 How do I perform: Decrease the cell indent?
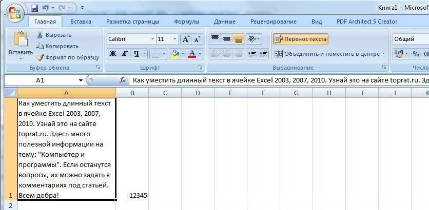pos(251,54)
